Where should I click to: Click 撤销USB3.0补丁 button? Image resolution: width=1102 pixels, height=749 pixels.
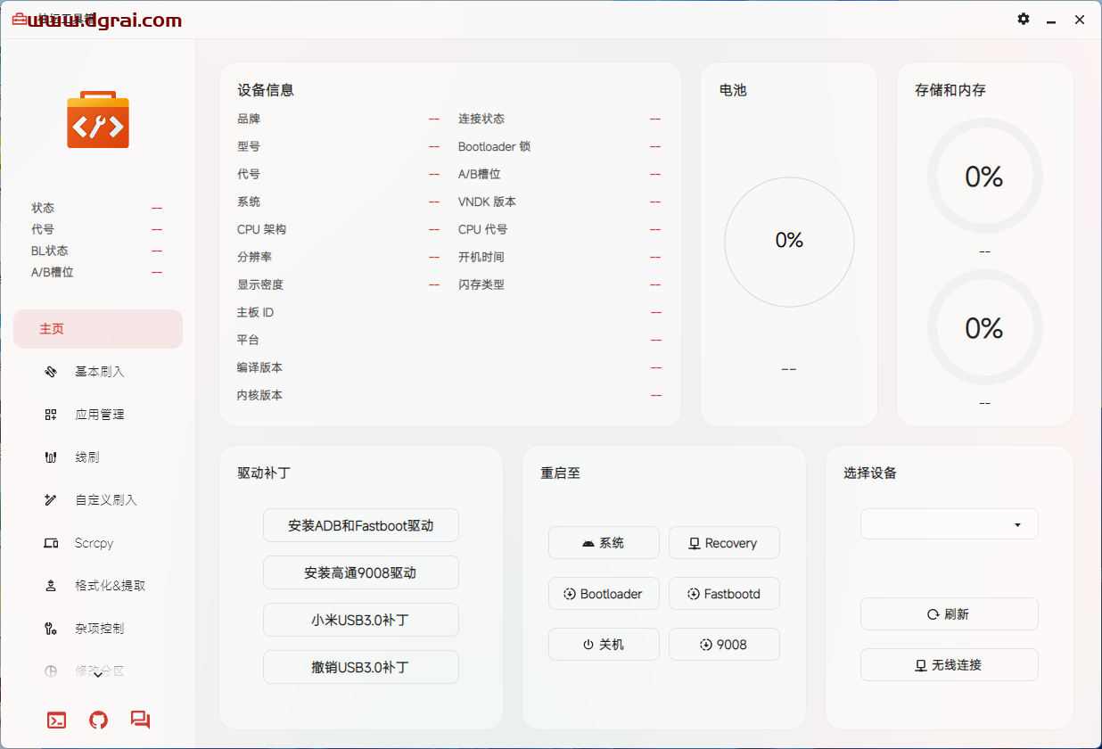click(x=361, y=667)
